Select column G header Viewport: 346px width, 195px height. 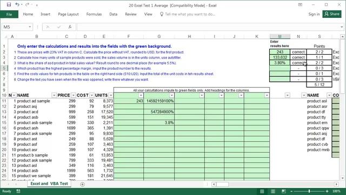159,36
